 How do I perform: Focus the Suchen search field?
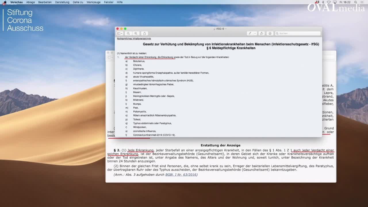[x=298, y=33]
